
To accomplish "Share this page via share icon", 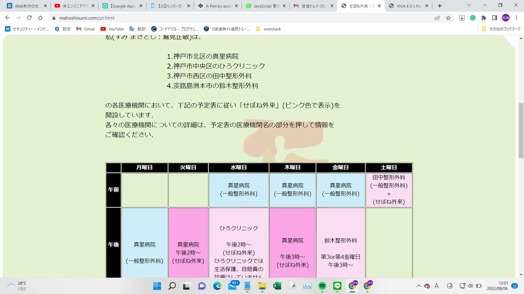I will pyautogui.click(x=437, y=18).
